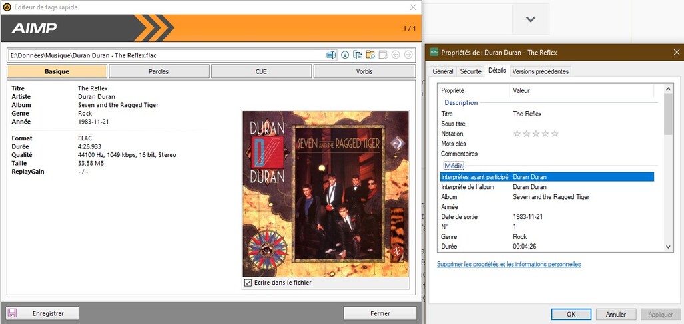Click the copy file path icon
This screenshot has width=684, height=324.
tap(358, 55)
